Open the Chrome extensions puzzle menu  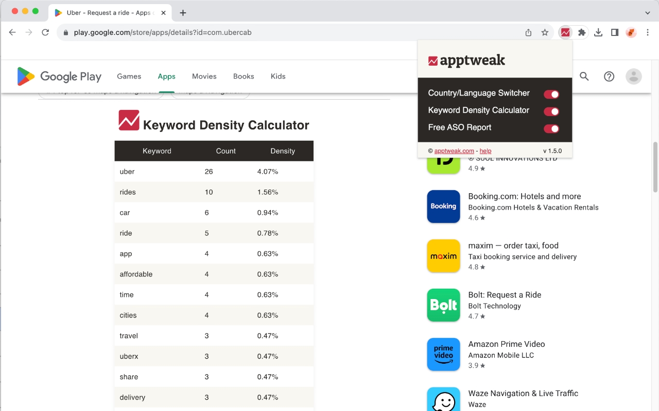click(581, 32)
